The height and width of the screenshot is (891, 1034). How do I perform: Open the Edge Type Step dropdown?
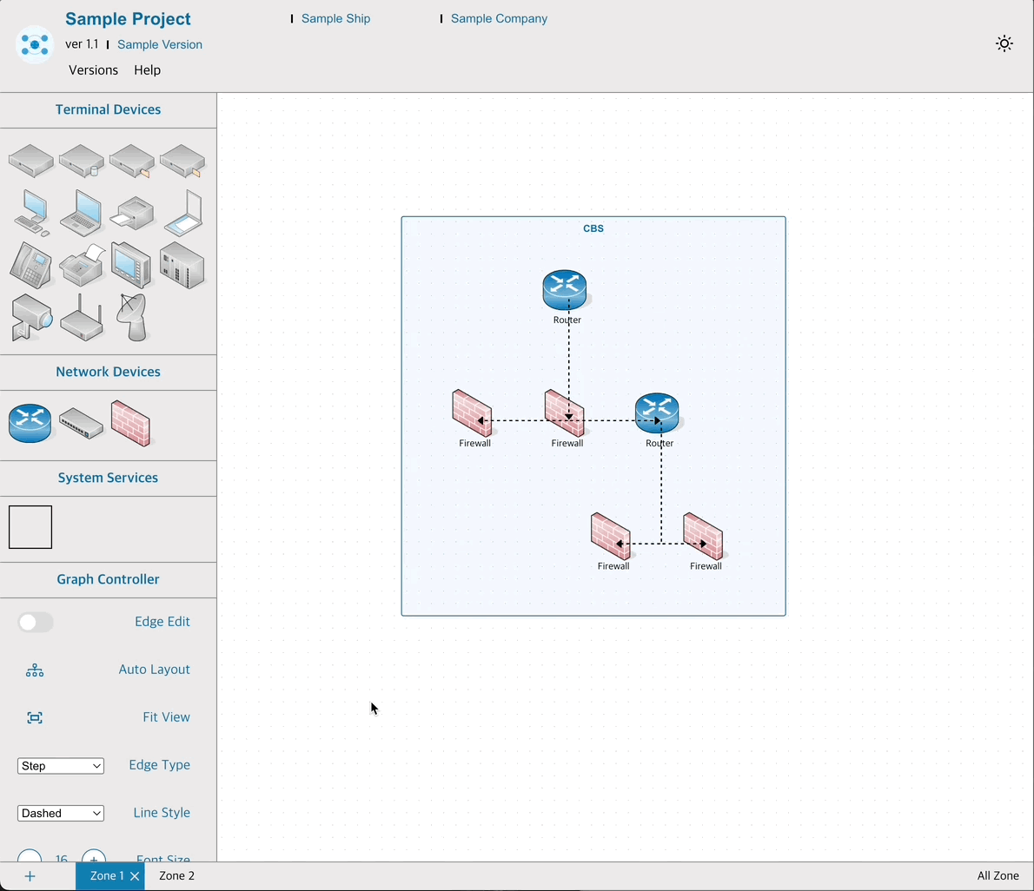[x=61, y=766]
